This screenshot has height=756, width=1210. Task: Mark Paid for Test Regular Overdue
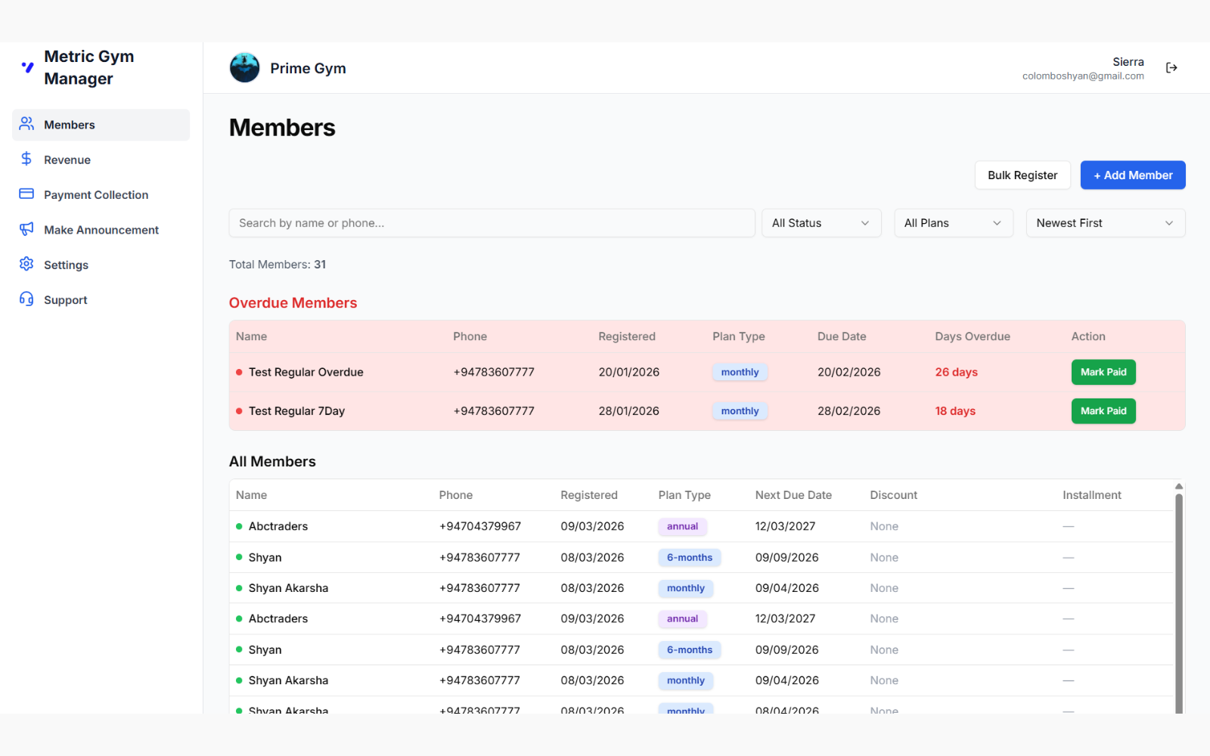click(x=1103, y=372)
